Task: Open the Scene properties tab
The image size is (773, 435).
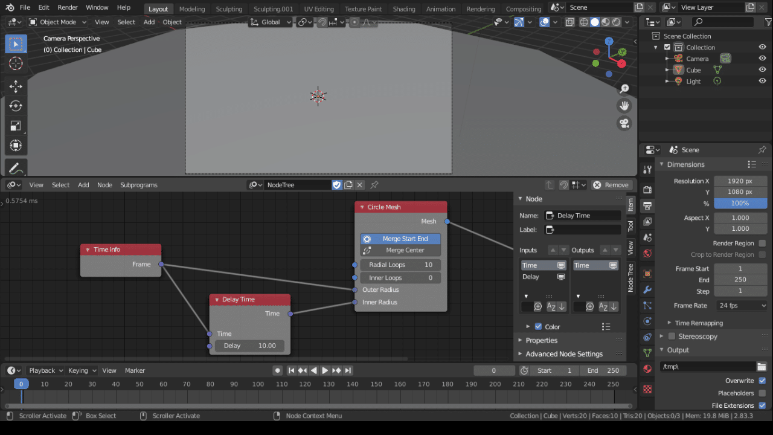Action: click(x=647, y=237)
